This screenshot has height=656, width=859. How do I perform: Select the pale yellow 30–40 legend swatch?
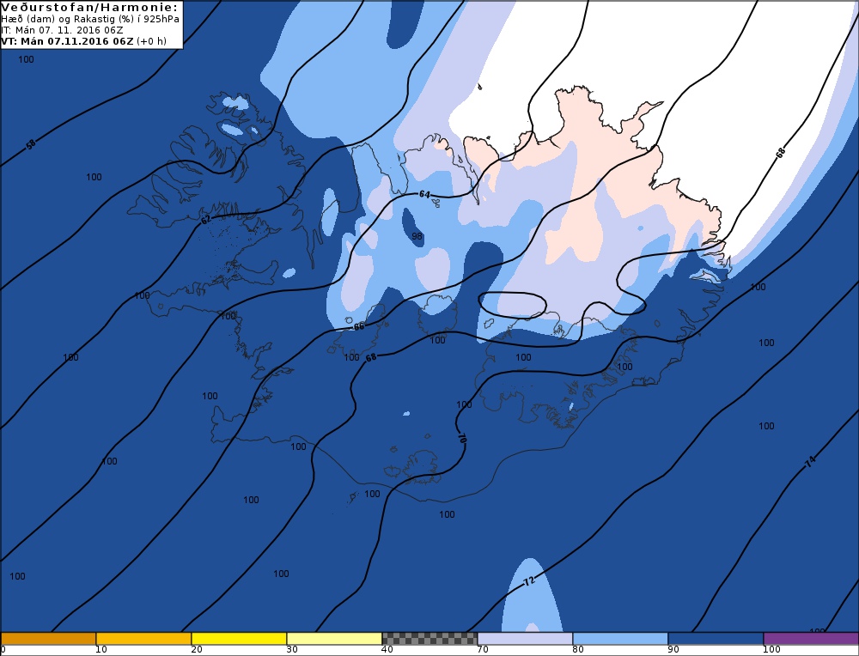[x=334, y=639]
